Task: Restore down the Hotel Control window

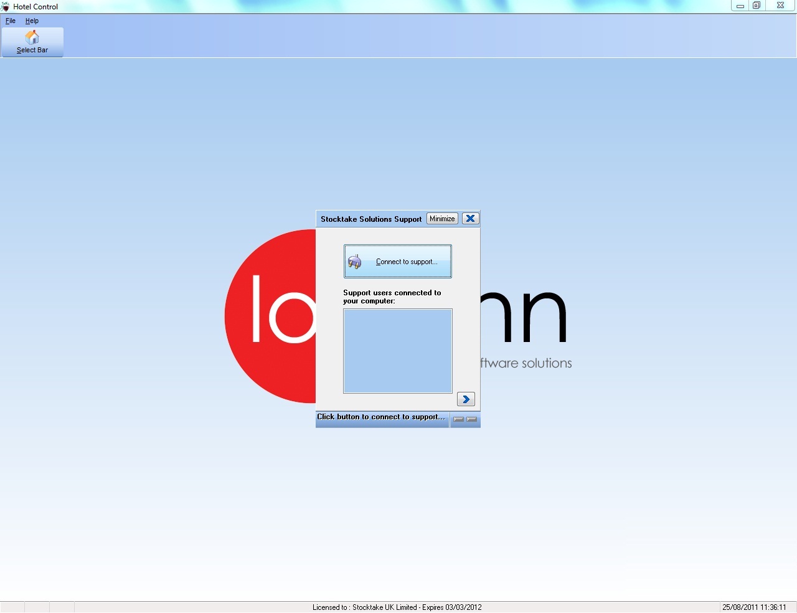Action: point(757,6)
